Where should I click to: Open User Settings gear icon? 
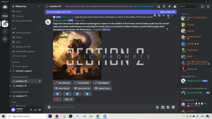40,110
